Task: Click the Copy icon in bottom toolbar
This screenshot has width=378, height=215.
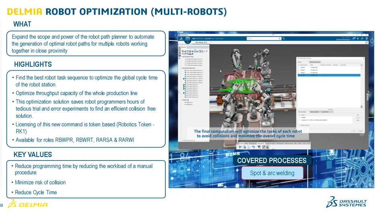Action: click(x=245, y=147)
